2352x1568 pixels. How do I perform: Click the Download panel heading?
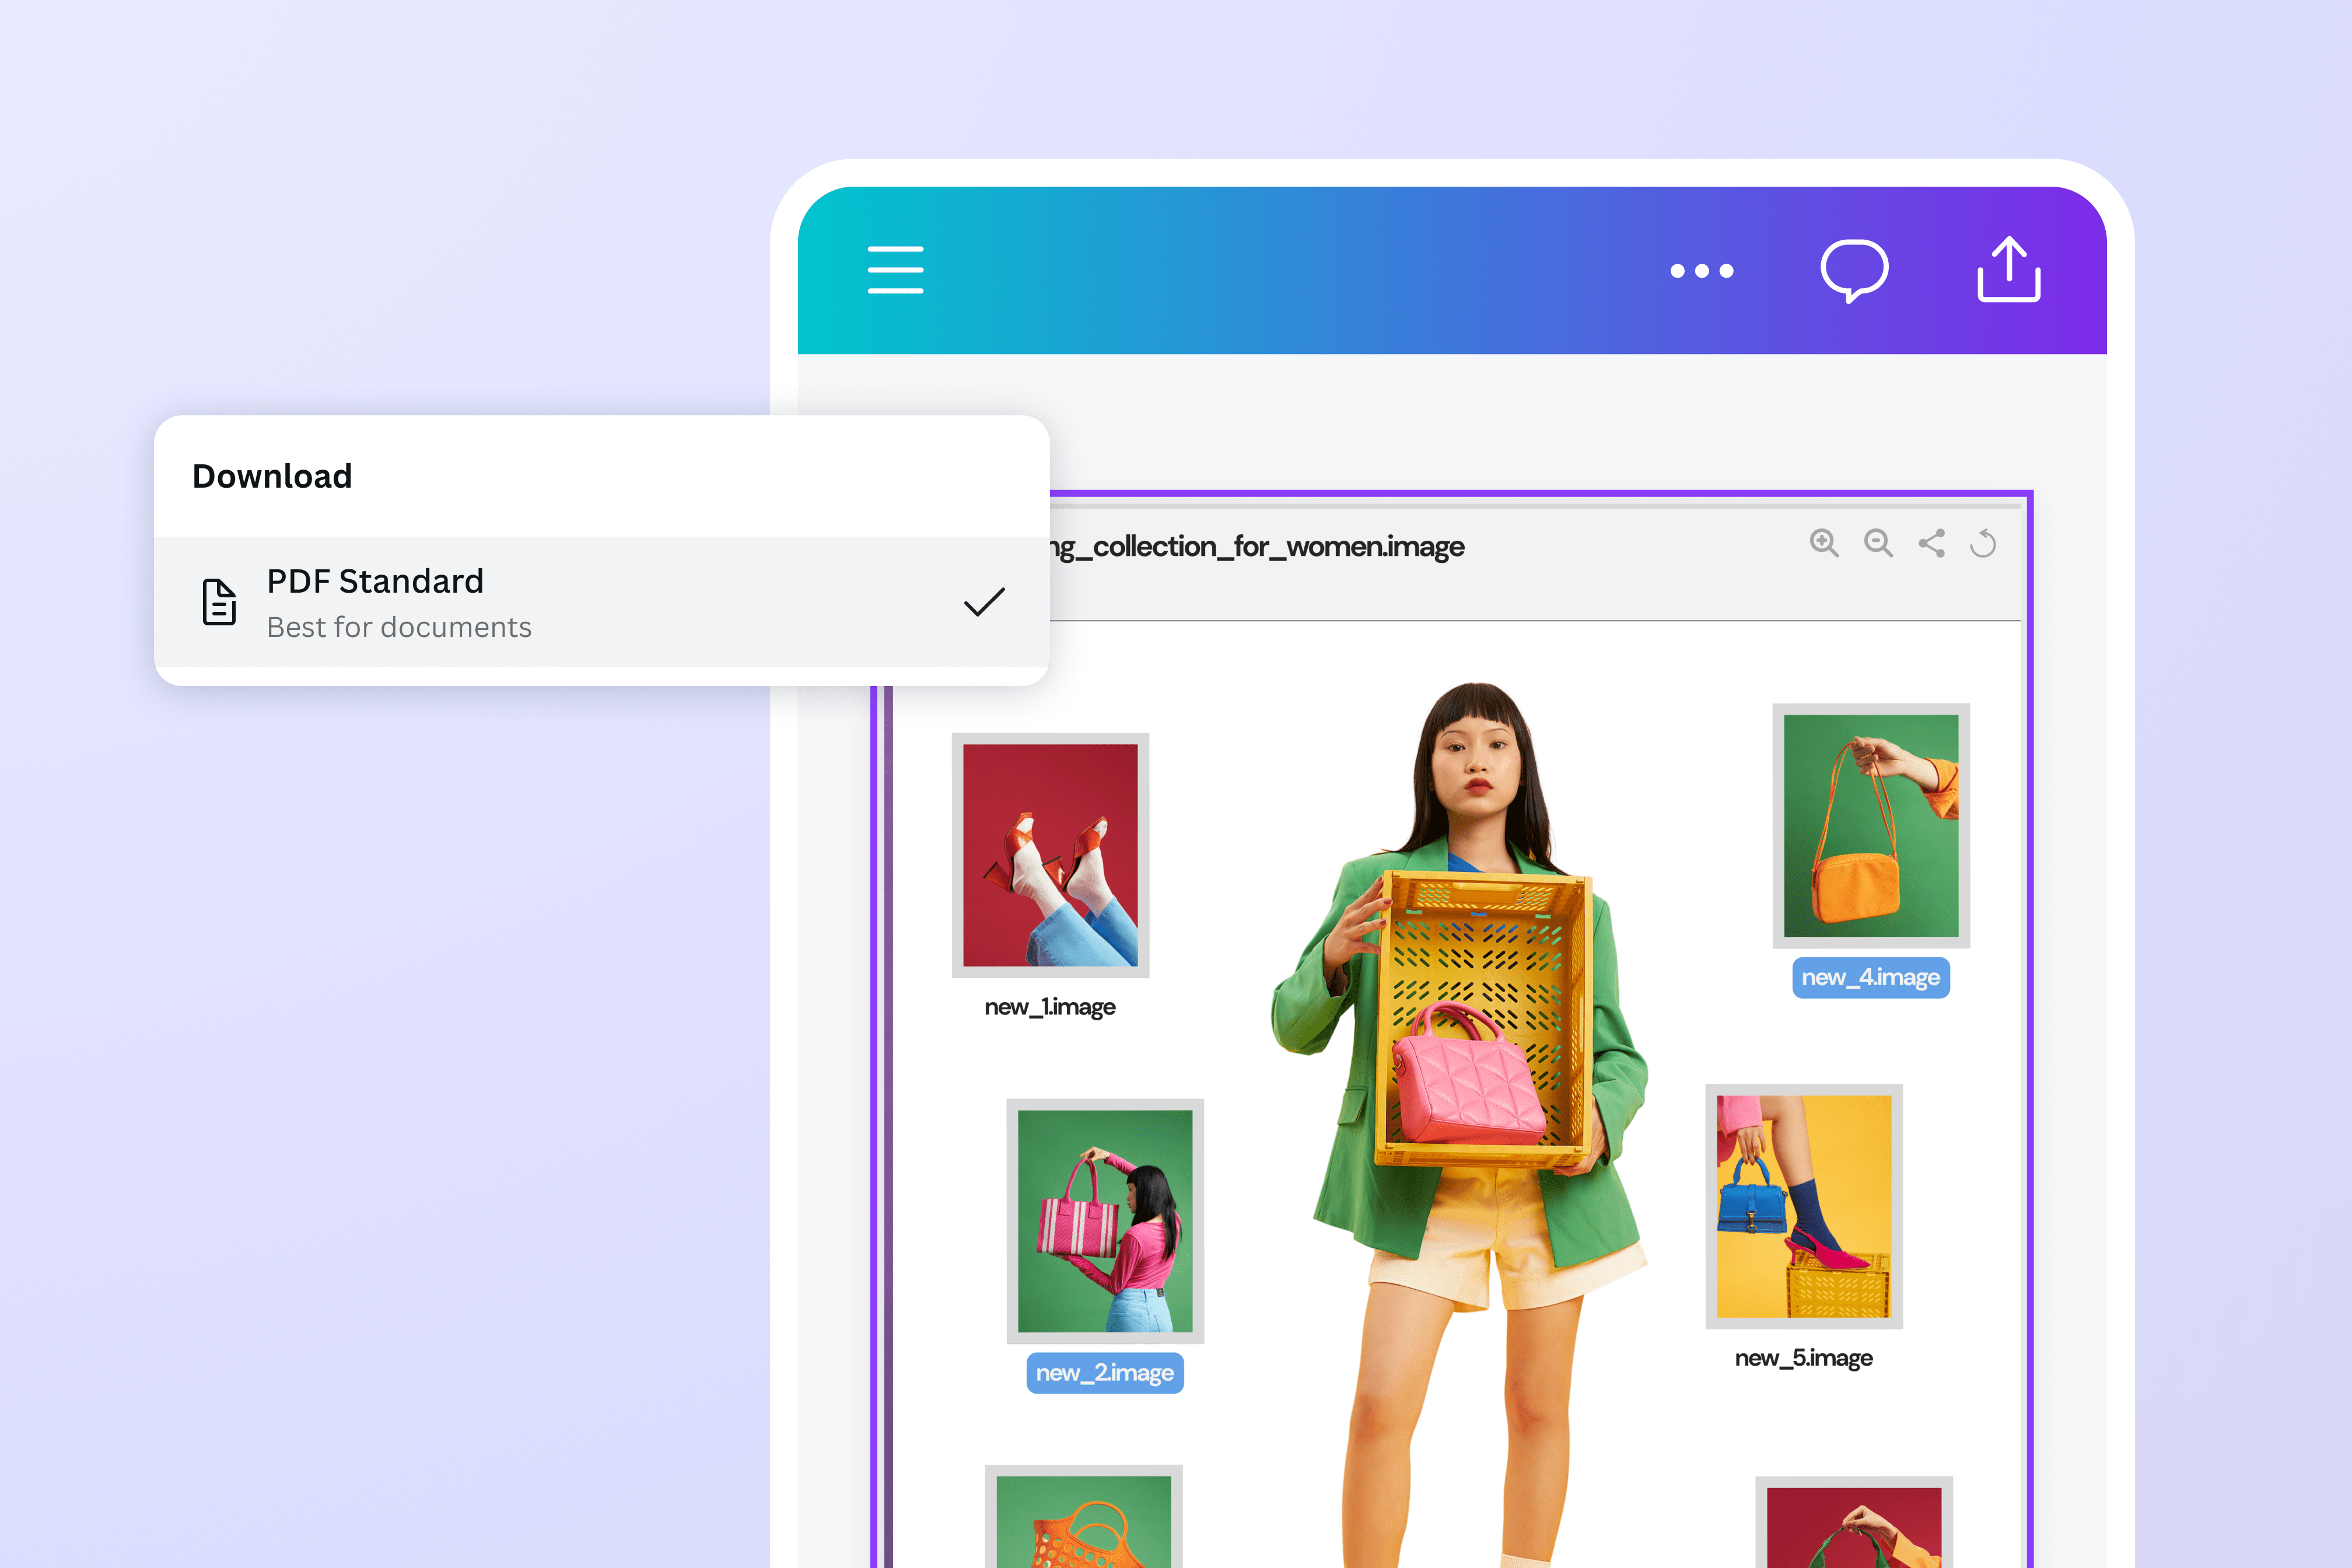272,476
